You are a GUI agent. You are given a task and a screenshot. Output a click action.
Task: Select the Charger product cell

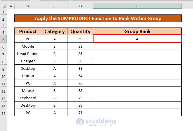click(x=28, y=61)
